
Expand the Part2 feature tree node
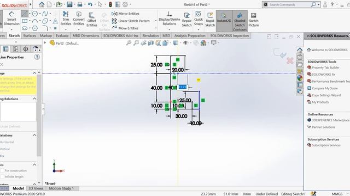(45, 42)
